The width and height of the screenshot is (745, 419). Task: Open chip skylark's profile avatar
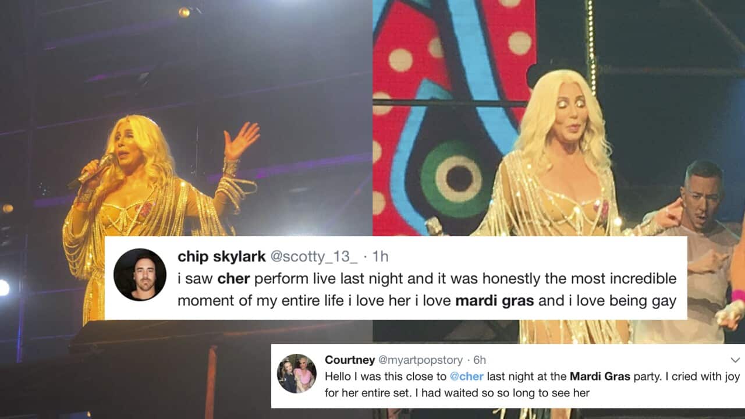coord(140,275)
